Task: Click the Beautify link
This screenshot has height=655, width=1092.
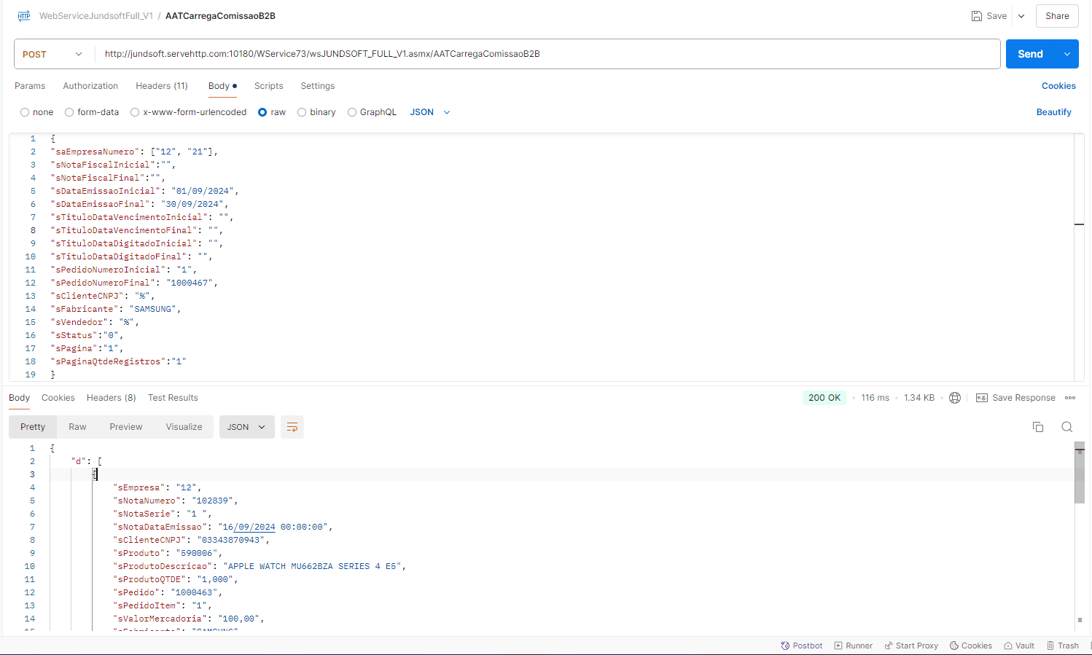Action: coord(1053,112)
